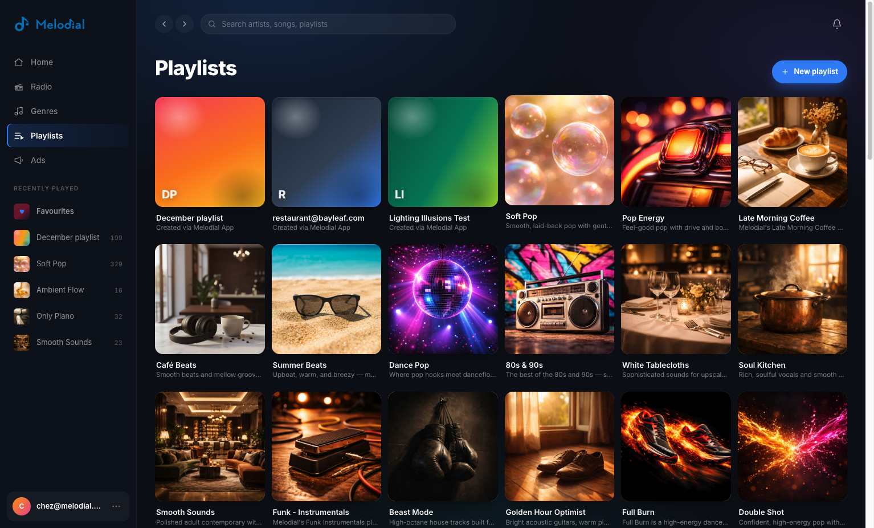Open Full Burn flaming shoe cover

(676, 446)
